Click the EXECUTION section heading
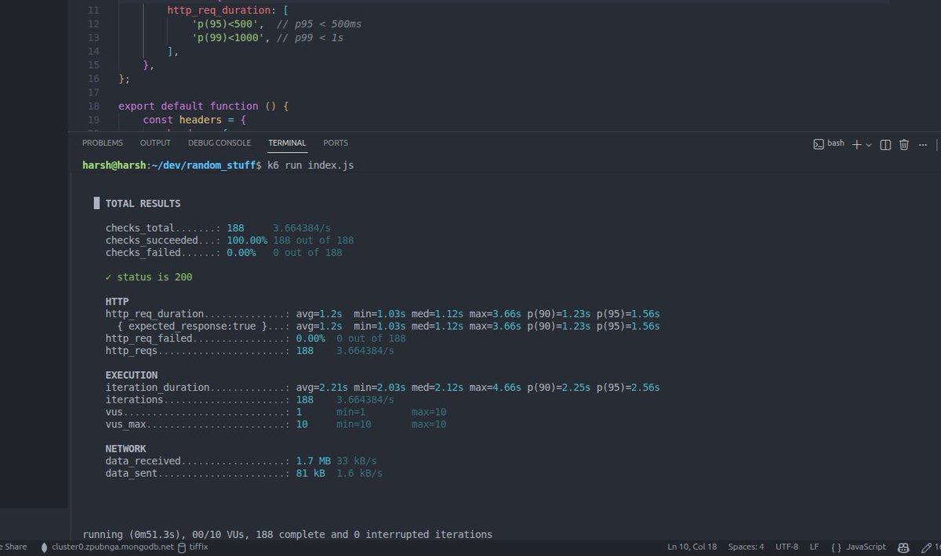Image resolution: width=941 pixels, height=556 pixels. (132, 375)
